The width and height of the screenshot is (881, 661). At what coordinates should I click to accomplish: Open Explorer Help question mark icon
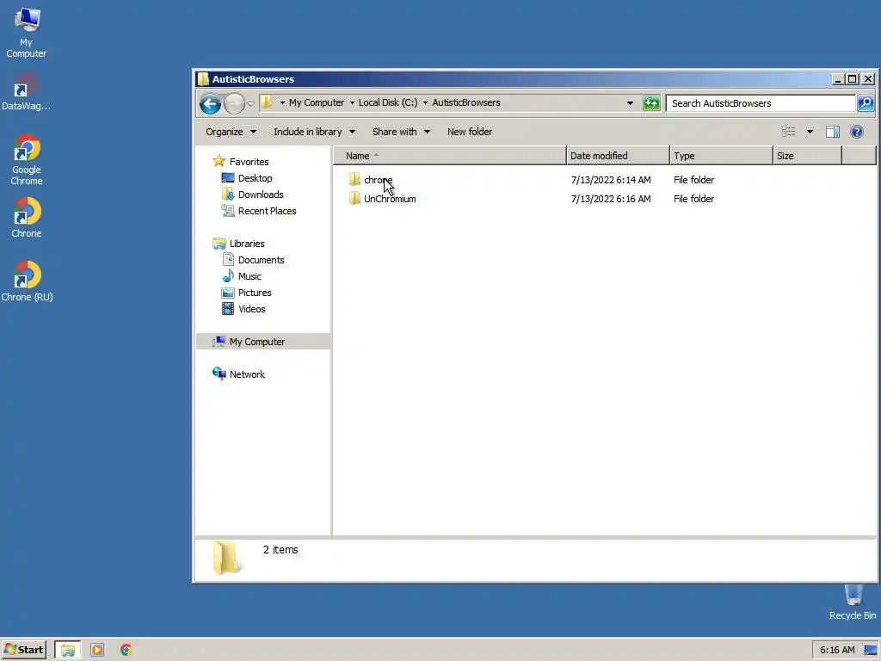point(856,132)
